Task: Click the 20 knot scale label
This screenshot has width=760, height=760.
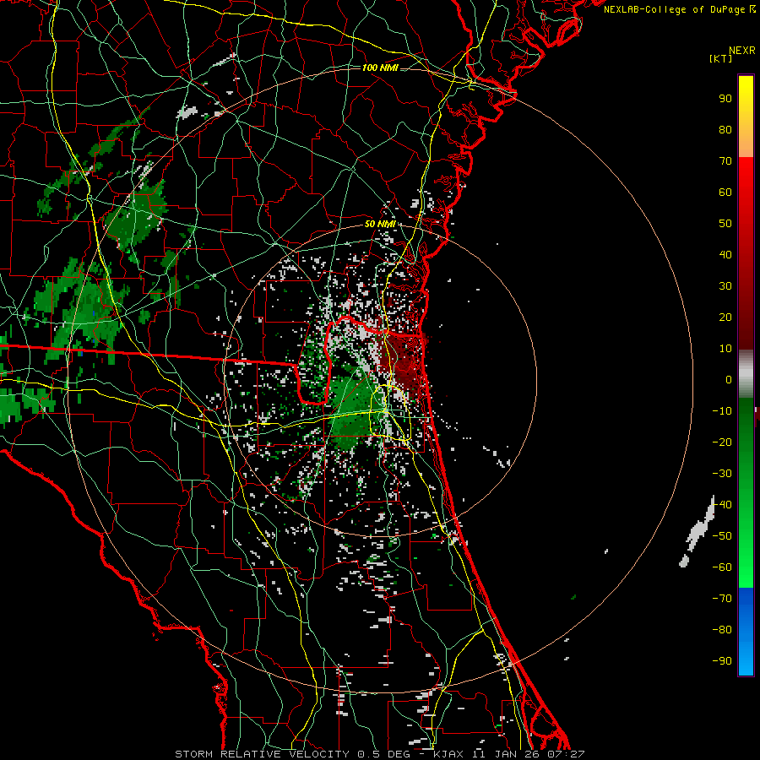Action: click(725, 317)
